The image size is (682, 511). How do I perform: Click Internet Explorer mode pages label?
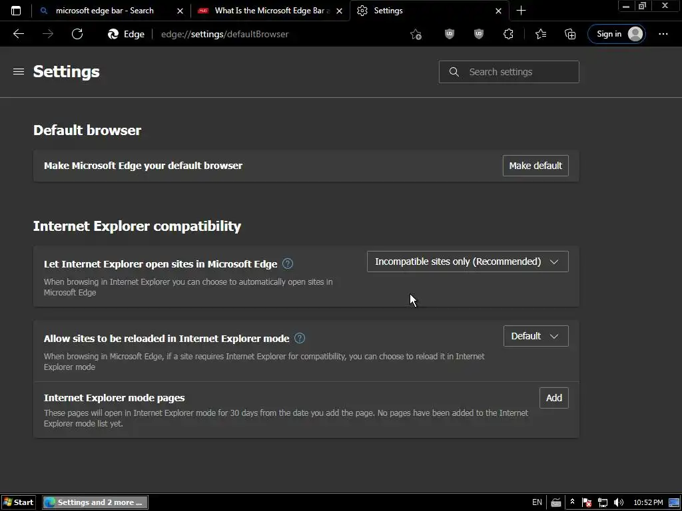coord(114,398)
